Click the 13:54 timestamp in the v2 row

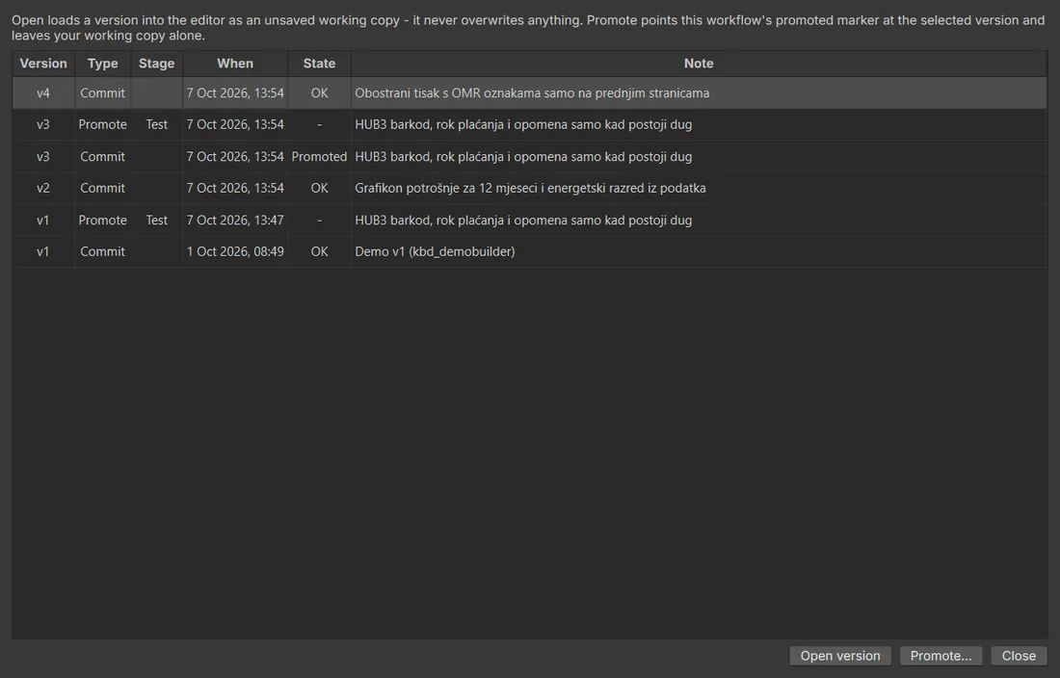point(235,188)
